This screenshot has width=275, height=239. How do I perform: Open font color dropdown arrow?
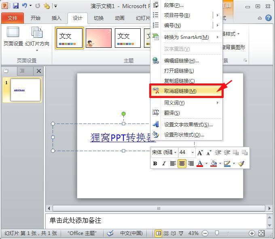[206, 163]
